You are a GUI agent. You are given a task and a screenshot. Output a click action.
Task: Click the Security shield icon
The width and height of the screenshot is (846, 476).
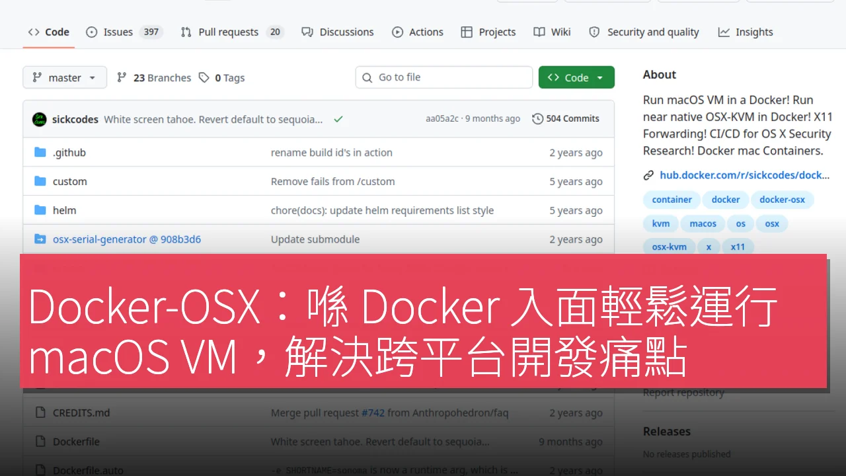[594, 32]
